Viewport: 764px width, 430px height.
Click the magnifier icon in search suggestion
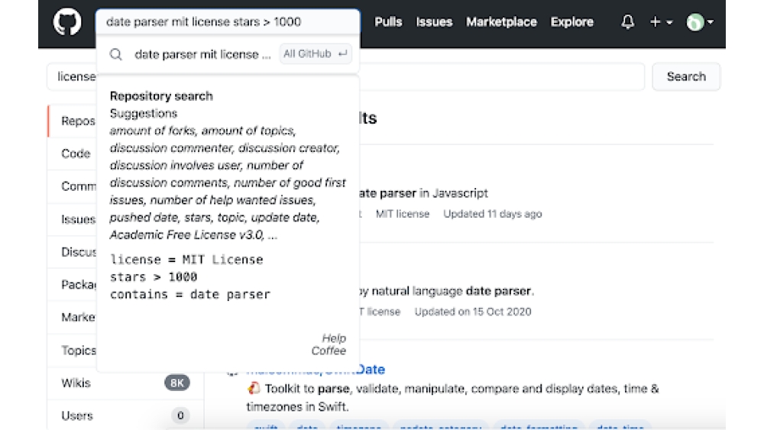pyautogui.click(x=115, y=54)
